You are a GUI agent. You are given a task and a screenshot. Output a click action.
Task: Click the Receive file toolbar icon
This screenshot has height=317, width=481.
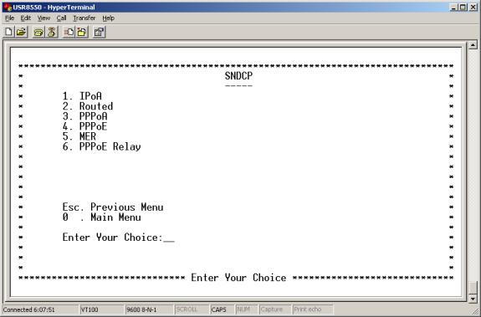point(82,32)
